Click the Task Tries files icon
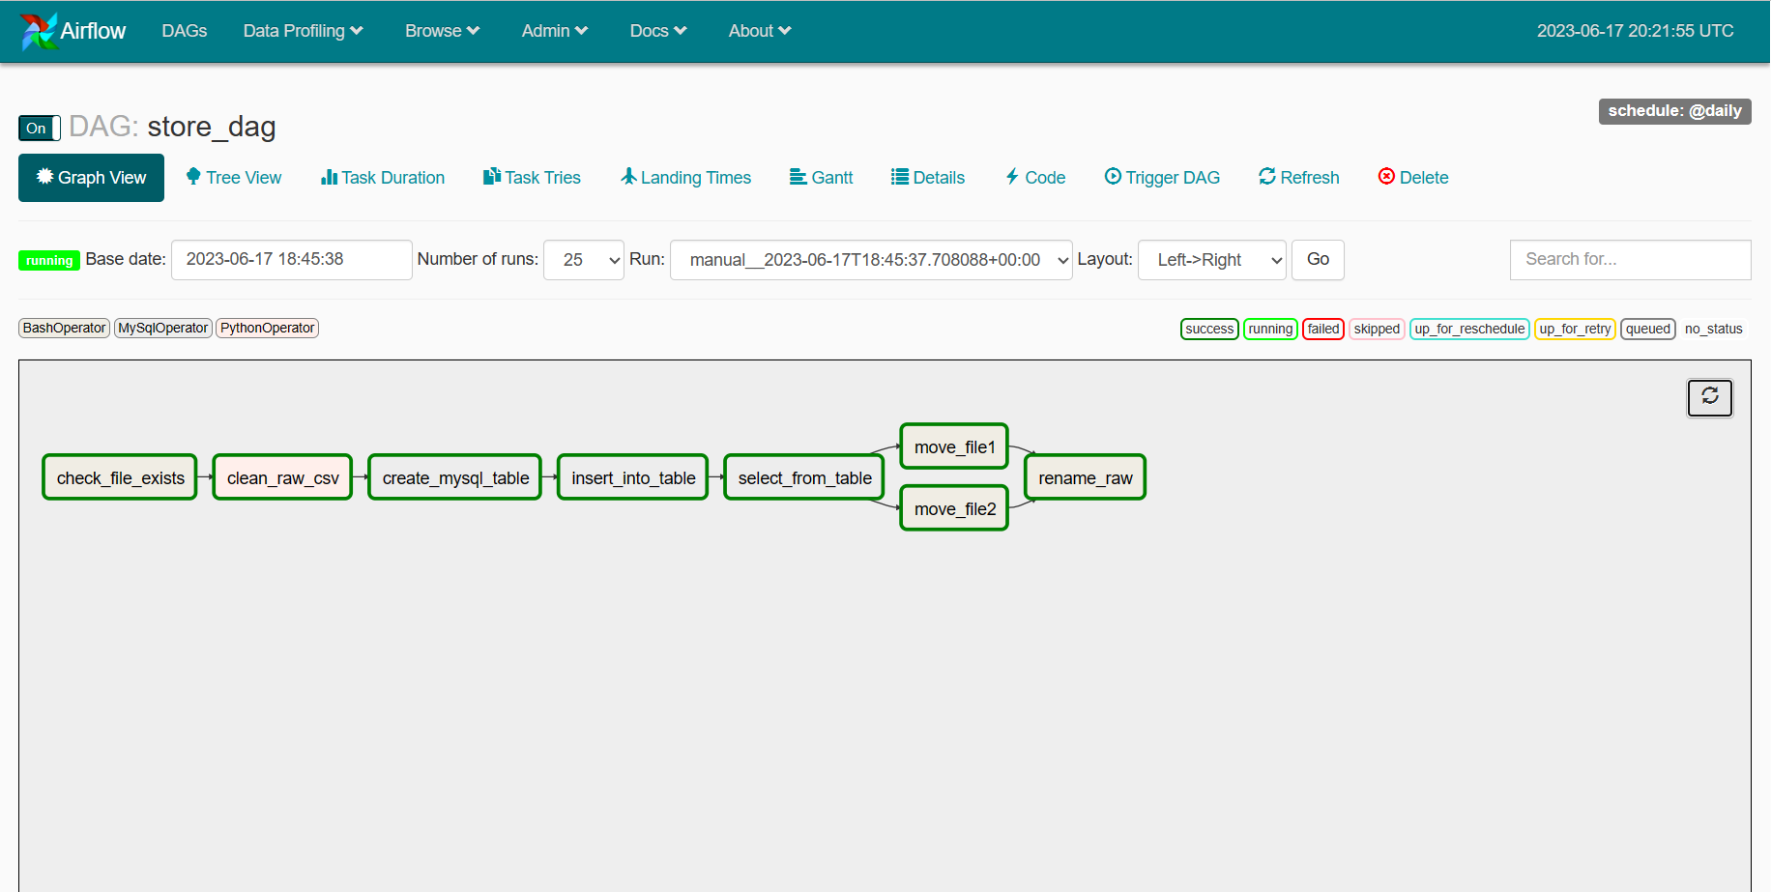Viewport: 1771px width, 892px height. 492,176
